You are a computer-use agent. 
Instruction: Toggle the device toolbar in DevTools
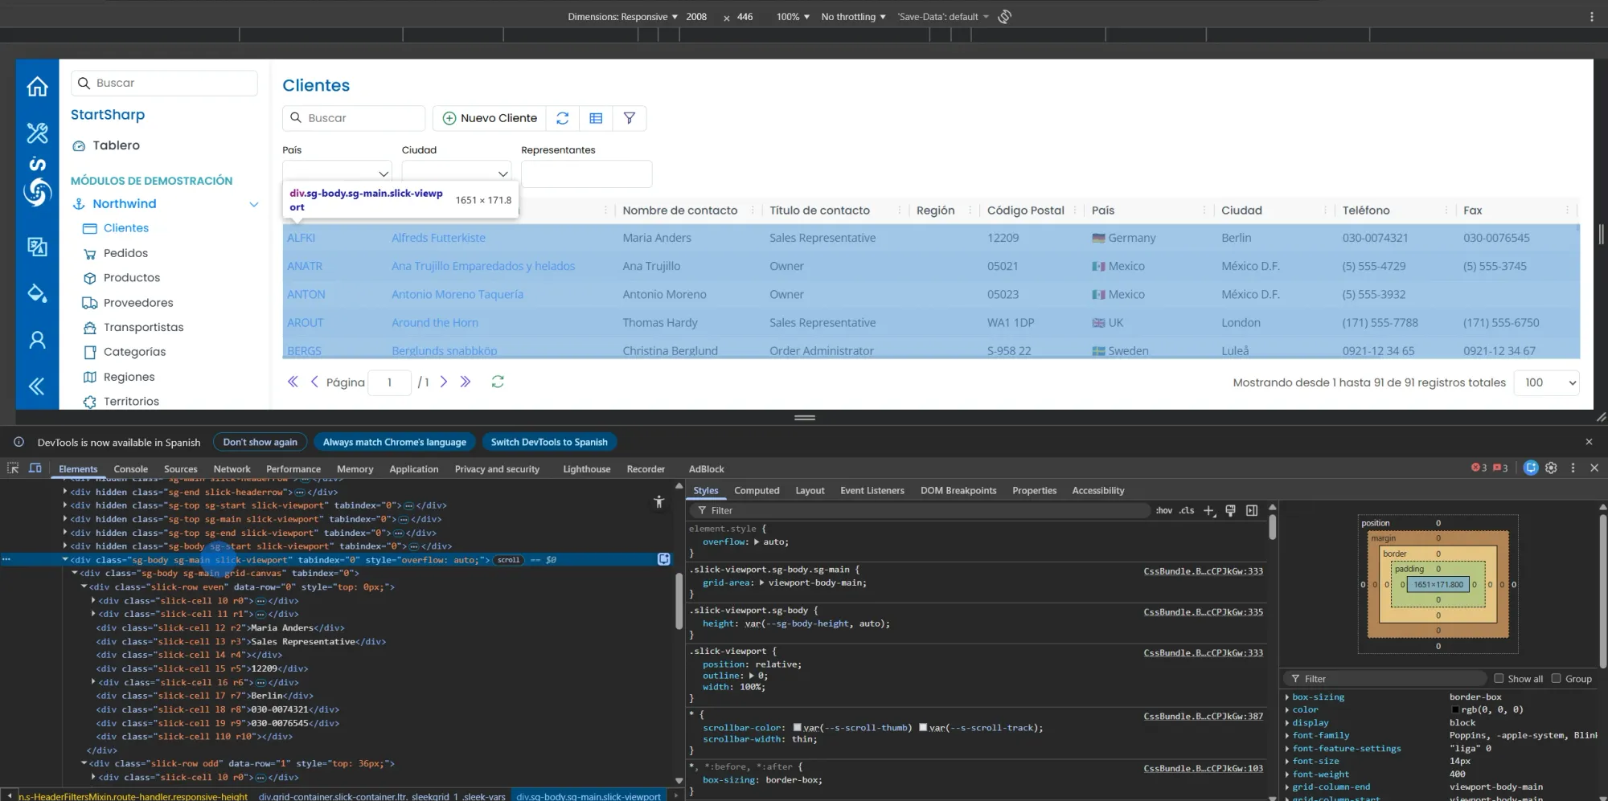pyautogui.click(x=35, y=468)
